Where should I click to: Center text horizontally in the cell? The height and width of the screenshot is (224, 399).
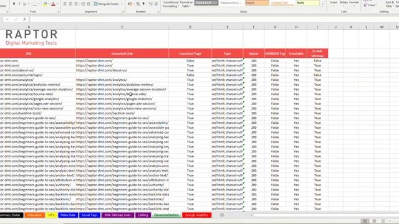coord(70,4)
